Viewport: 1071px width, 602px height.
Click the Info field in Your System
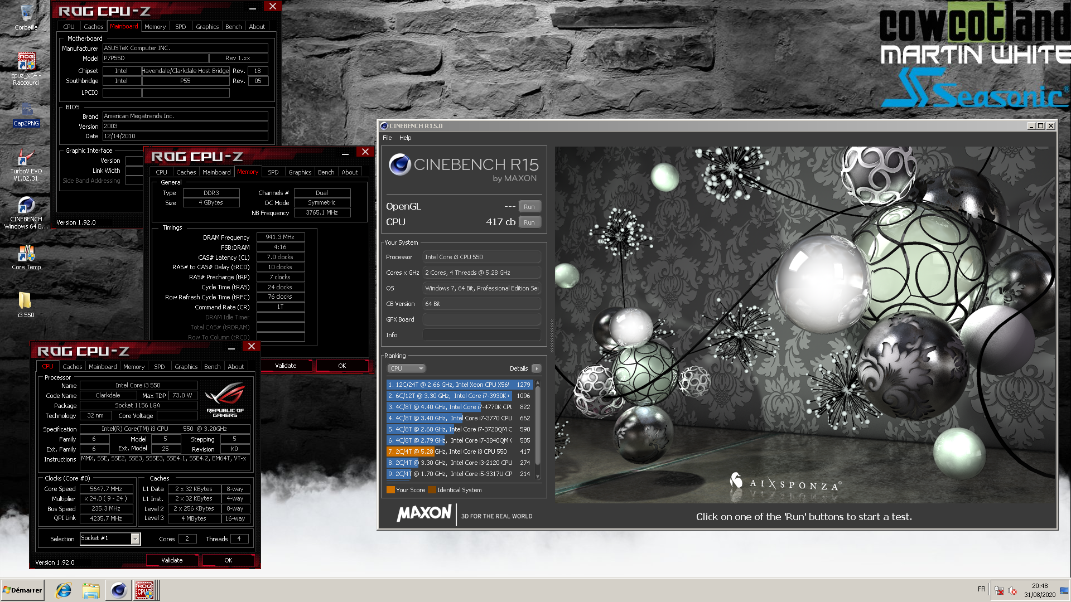tap(482, 335)
